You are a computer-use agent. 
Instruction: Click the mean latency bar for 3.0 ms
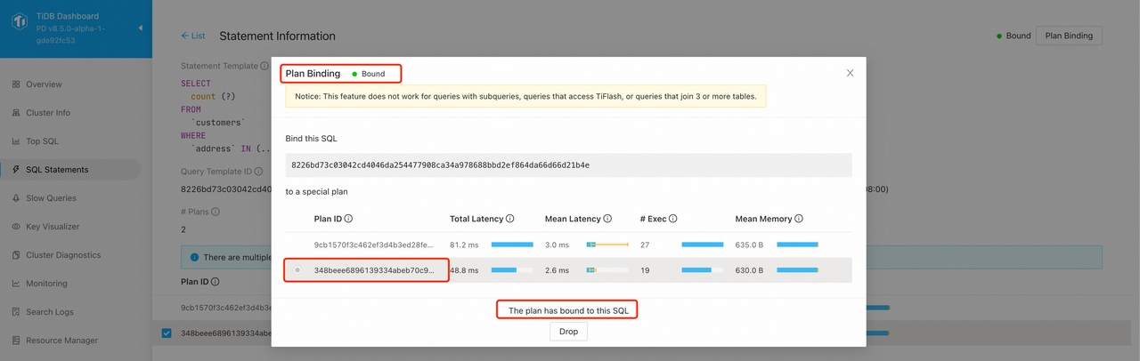pos(607,245)
